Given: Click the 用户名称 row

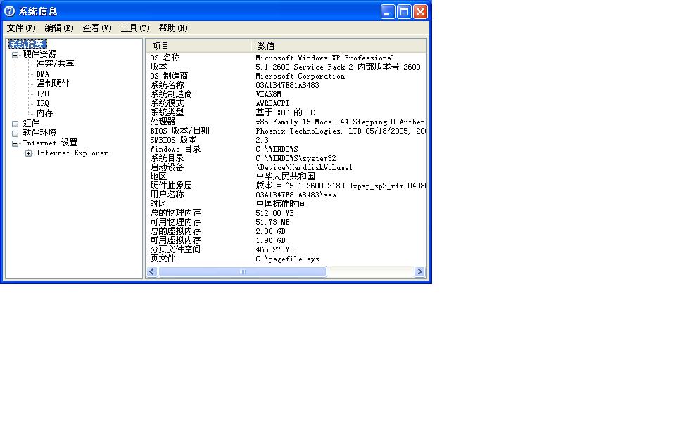Looking at the screenshot, I should pyautogui.click(x=286, y=195).
